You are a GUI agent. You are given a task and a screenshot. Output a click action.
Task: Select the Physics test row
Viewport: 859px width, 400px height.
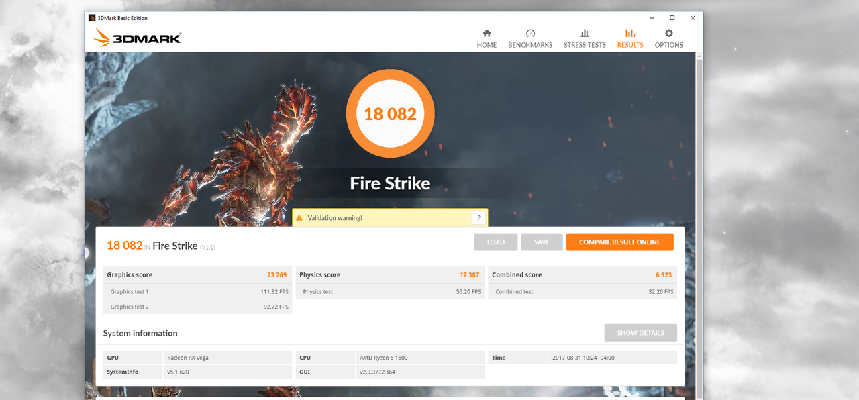pos(390,291)
